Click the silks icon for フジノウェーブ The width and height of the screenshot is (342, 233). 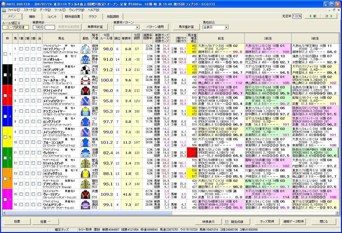tap(85, 49)
